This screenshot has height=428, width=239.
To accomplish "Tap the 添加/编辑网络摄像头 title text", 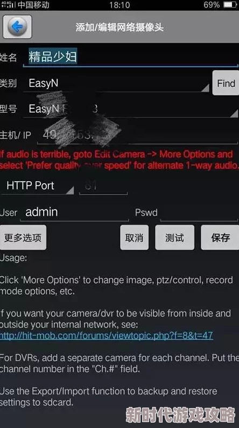I will [120, 27].
